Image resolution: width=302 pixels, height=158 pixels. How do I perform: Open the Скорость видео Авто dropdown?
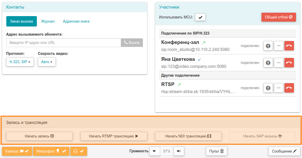pyautogui.click(x=47, y=62)
